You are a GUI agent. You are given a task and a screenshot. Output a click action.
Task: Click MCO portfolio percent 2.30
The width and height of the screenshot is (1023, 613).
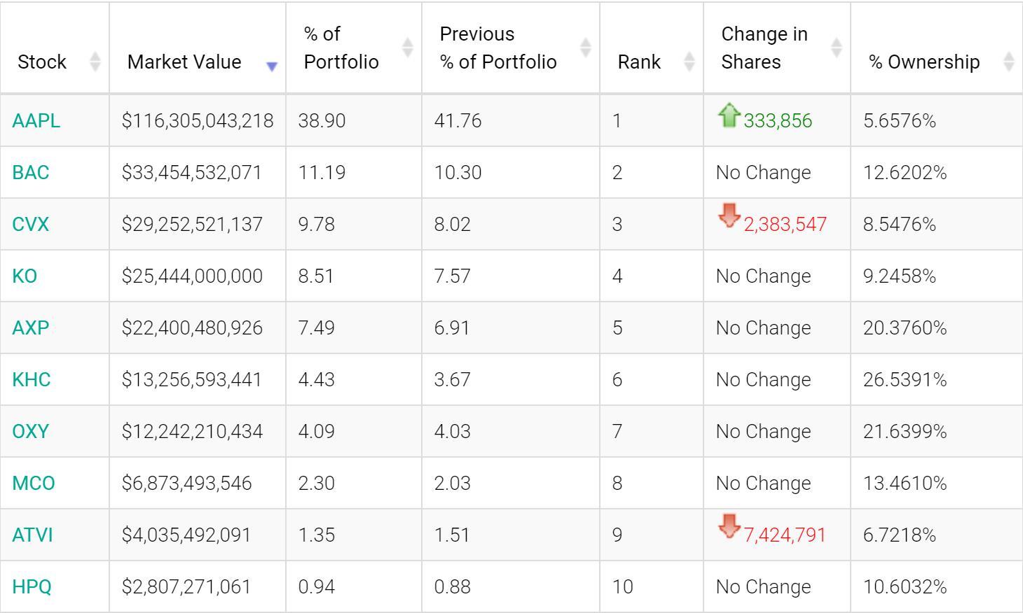click(316, 483)
